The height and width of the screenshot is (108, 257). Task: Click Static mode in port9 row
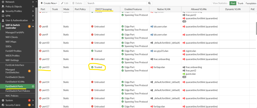point(66,34)
